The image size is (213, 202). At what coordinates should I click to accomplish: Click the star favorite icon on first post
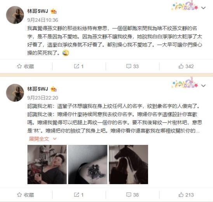click(19, 66)
